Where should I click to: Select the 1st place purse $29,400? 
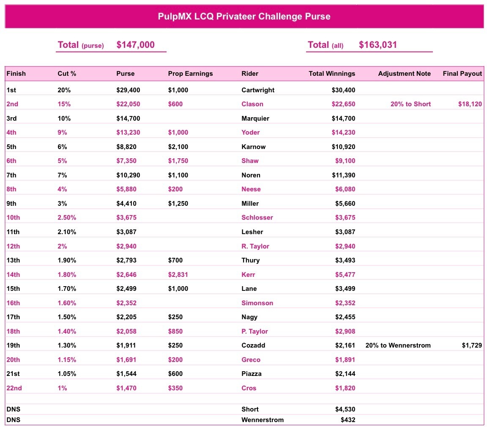pos(128,90)
